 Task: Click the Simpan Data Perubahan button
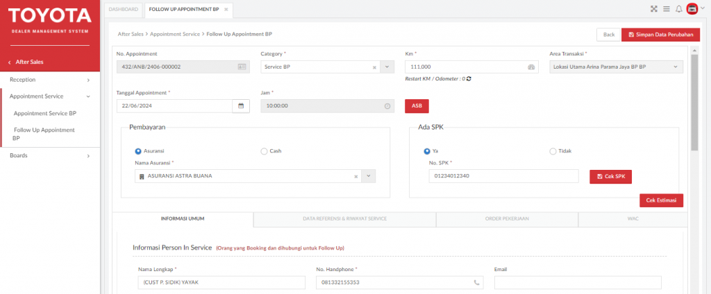coord(661,35)
